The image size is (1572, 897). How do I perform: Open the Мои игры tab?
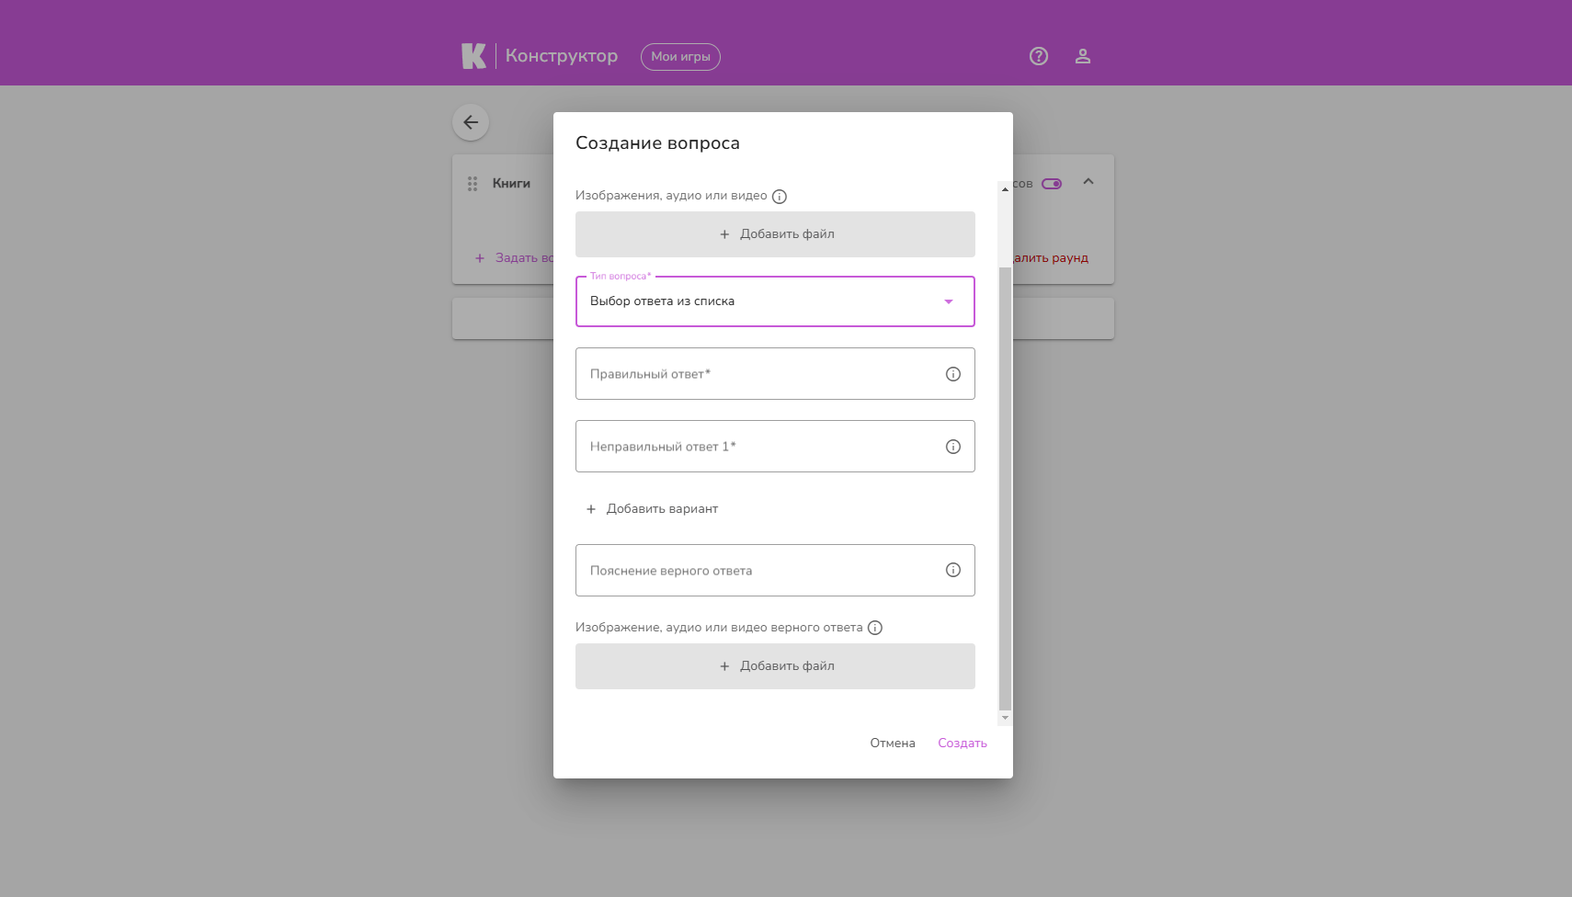tap(680, 57)
